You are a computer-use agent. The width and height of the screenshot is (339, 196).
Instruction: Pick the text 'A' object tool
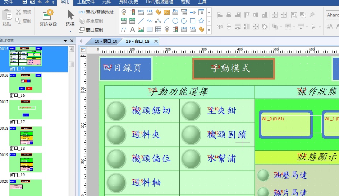132,29
